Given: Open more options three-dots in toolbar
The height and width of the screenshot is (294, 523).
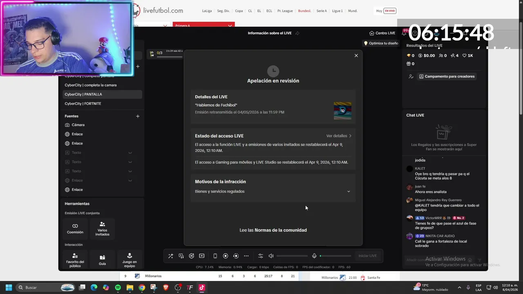Looking at the screenshot, I should pos(246,256).
